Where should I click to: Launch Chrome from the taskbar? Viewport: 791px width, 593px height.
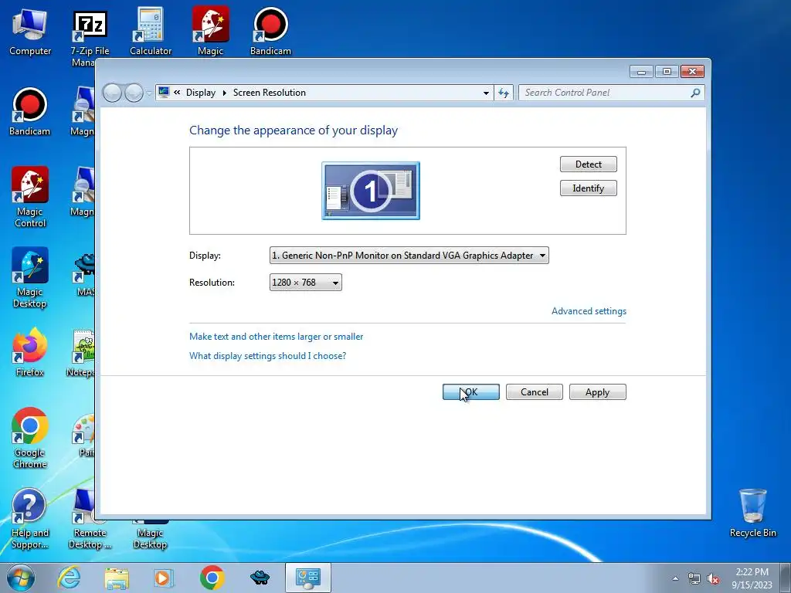click(x=212, y=578)
